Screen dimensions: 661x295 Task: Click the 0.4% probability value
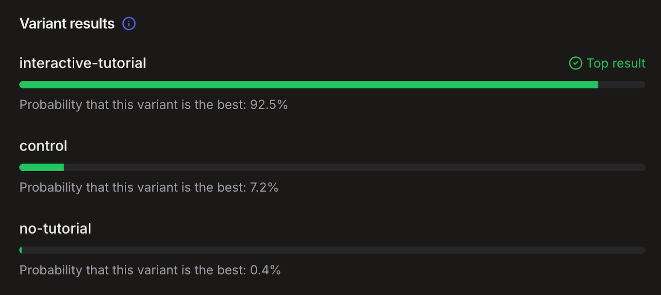[x=265, y=270]
